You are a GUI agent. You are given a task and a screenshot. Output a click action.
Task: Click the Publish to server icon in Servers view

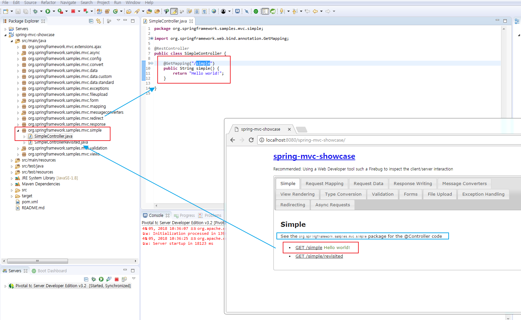124,279
